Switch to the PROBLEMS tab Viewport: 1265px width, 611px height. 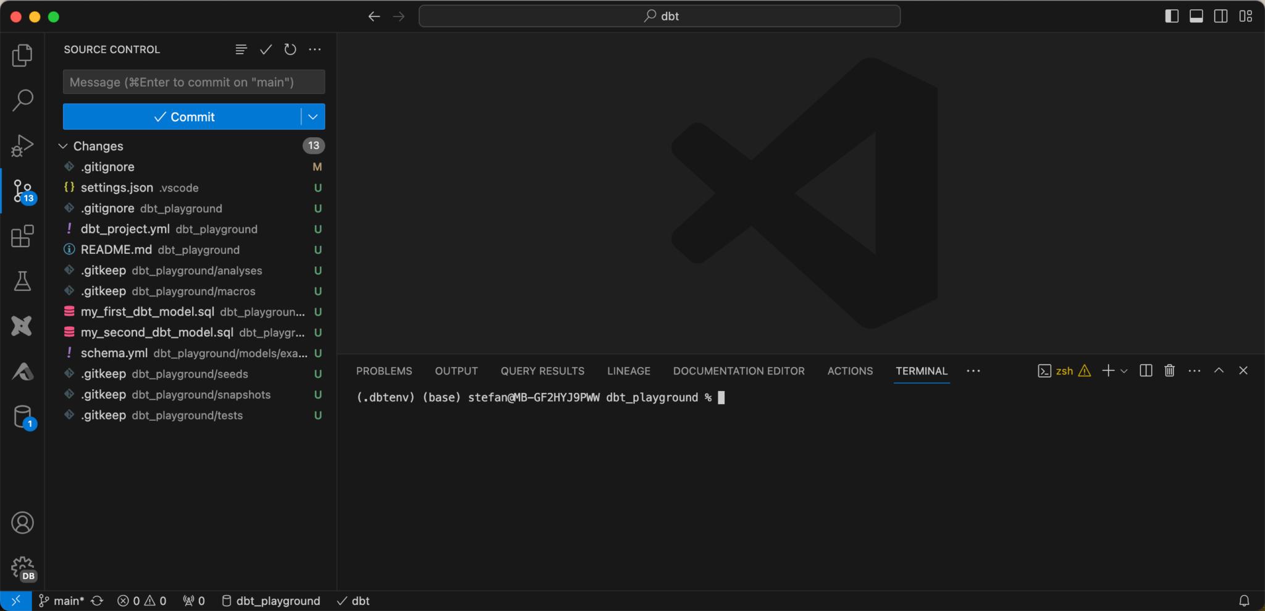pos(384,371)
